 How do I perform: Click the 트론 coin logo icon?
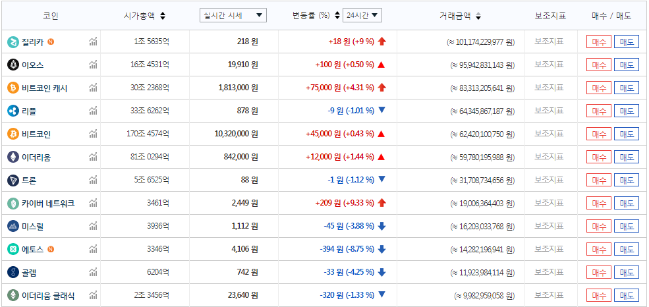click(x=13, y=180)
